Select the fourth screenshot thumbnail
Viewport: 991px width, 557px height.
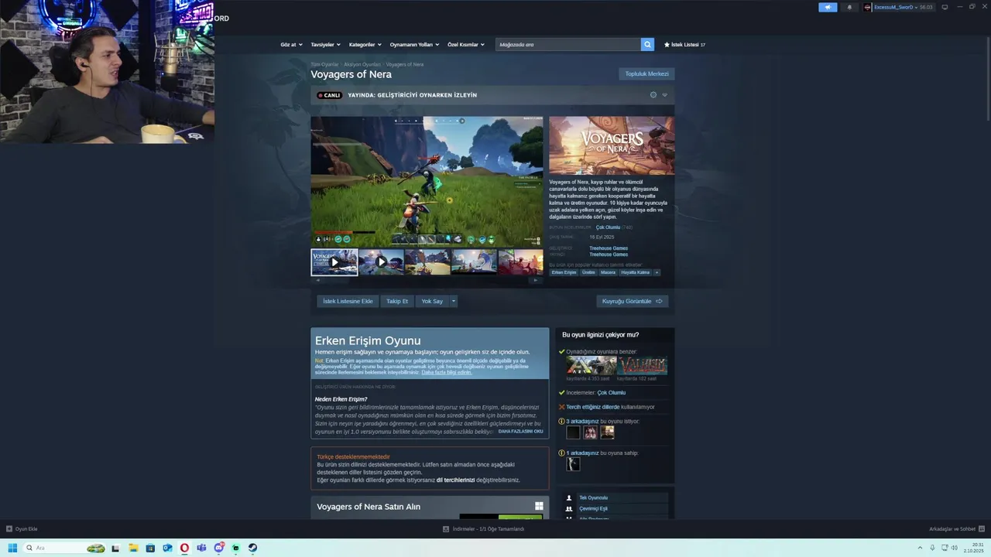click(474, 262)
